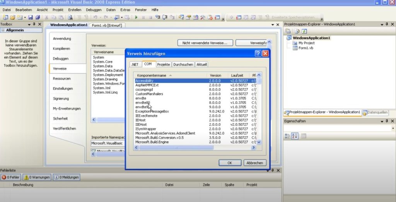The image size is (396, 202).
Task: Collapse the Allgemein toolbox group
Action: click(x=3, y=30)
